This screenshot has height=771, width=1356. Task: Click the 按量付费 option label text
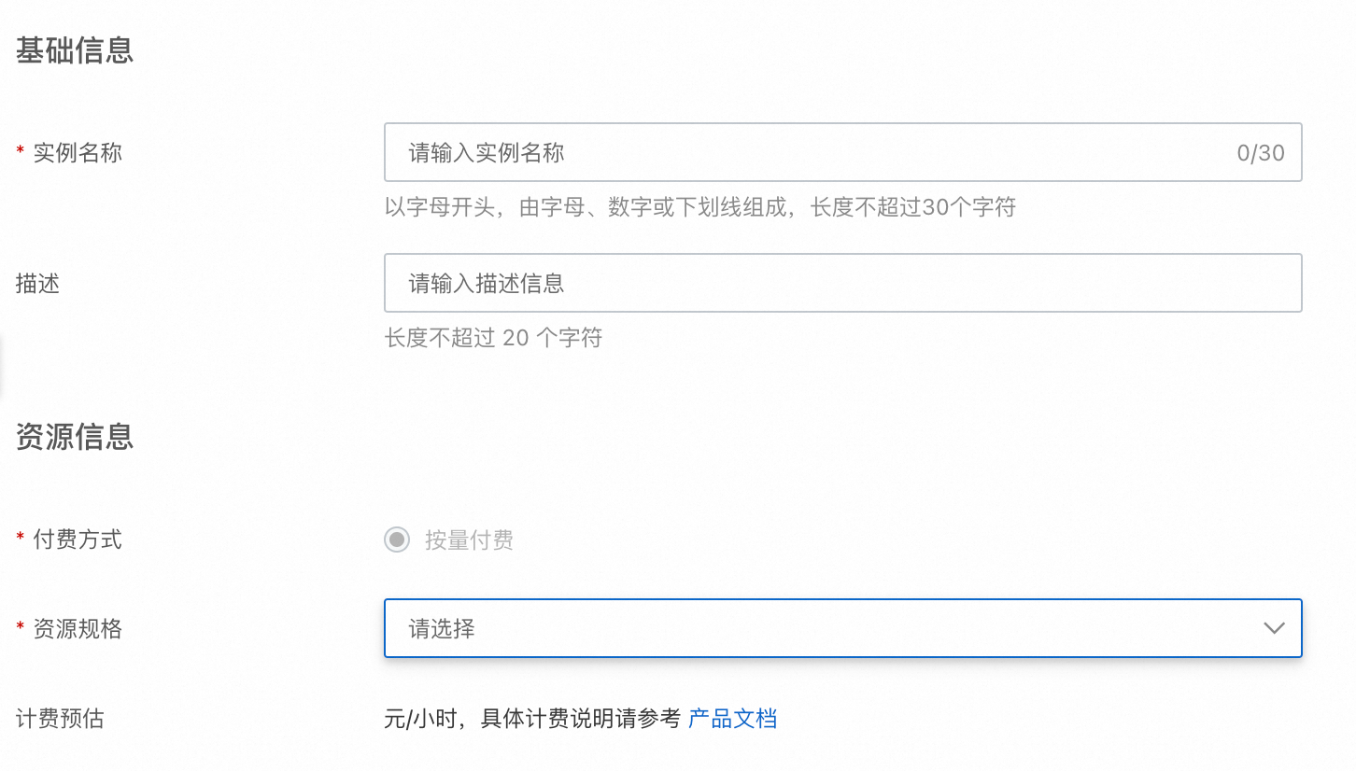(x=469, y=540)
